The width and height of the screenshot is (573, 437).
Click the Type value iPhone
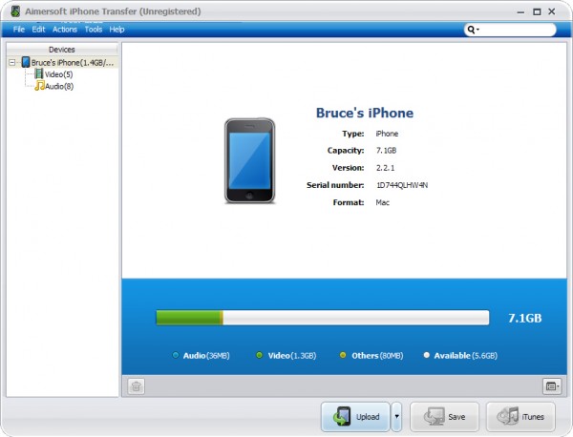click(387, 134)
